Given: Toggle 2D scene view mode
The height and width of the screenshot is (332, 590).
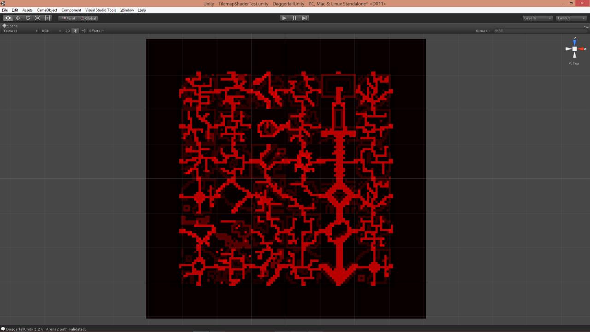Looking at the screenshot, I should 67,31.
